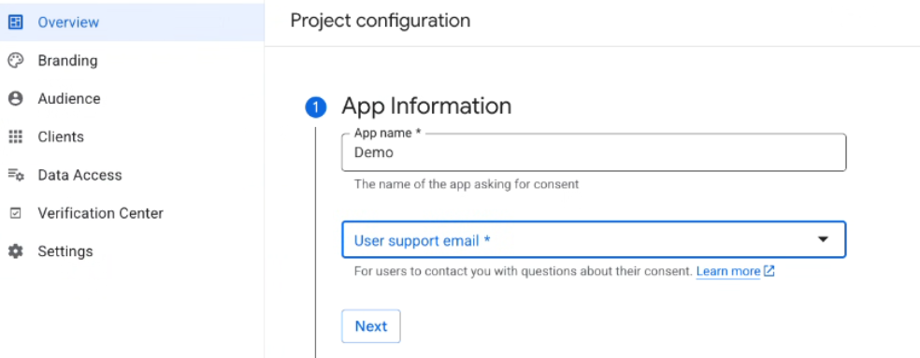
Task: Click the Data Access list-gear icon
Action: pos(15,175)
